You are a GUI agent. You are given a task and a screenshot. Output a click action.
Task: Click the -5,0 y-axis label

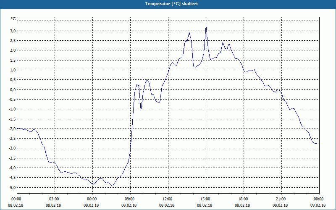[x=12, y=187]
